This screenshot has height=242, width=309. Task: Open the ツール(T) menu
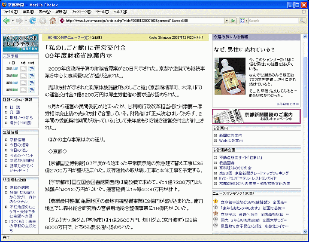[x=103, y=12]
